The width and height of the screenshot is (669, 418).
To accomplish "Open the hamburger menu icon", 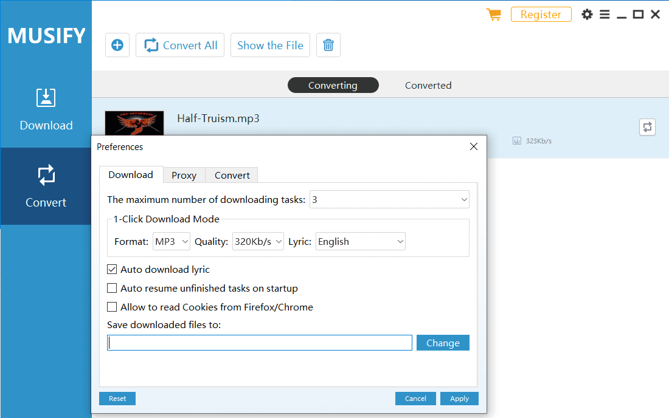I will (605, 15).
